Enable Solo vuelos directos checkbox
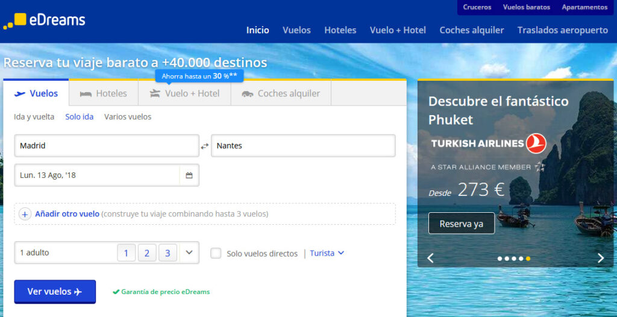Image resolution: width=617 pixels, height=317 pixels. pyautogui.click(x=216, y=253)
